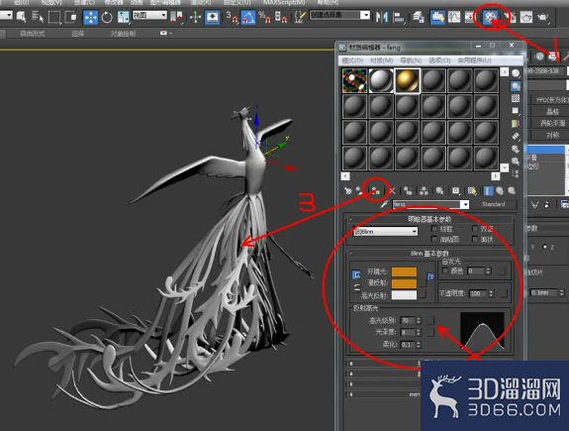569x431 pixels.
Task: Enable the 线框 wireframe checkbox
Action: tap(434, 229)
